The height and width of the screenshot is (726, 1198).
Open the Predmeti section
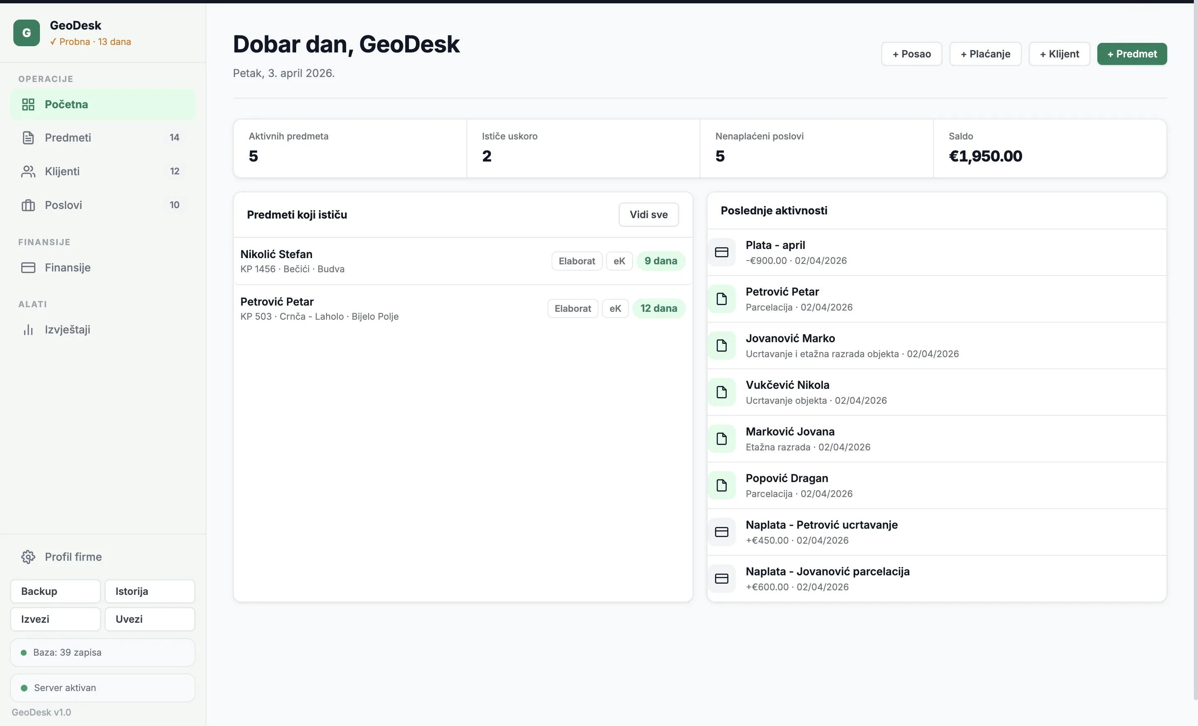[103, 138]
